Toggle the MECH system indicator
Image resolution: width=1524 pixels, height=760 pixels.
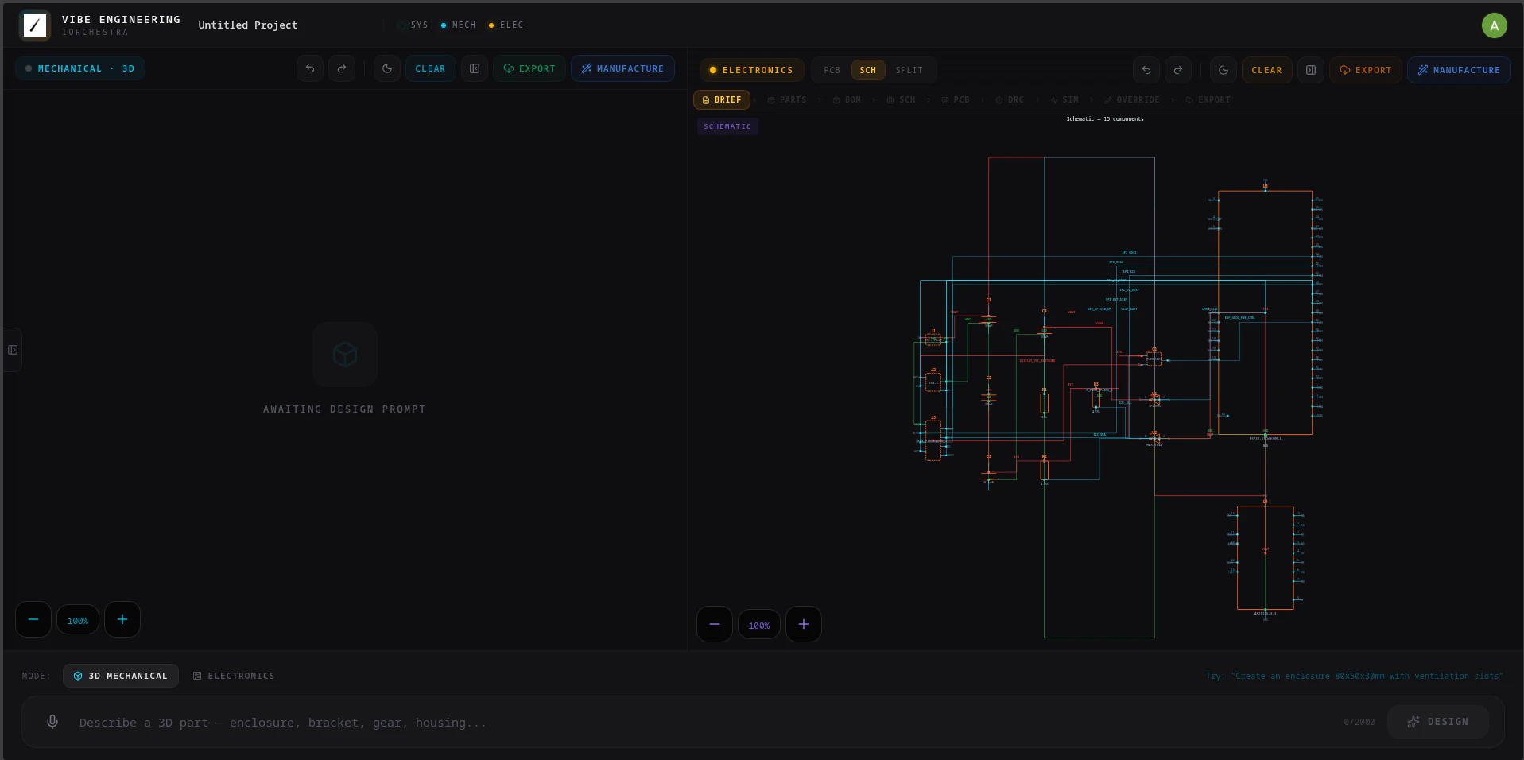click(458, 25)
